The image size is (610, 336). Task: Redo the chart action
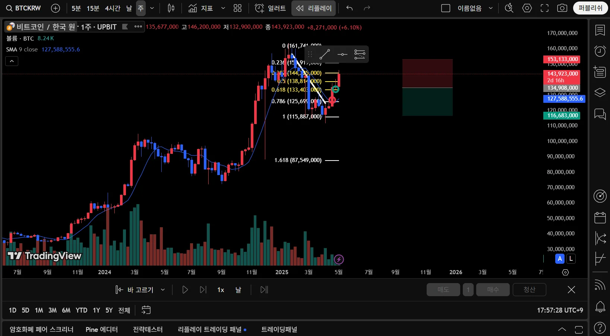click(367, 8)
